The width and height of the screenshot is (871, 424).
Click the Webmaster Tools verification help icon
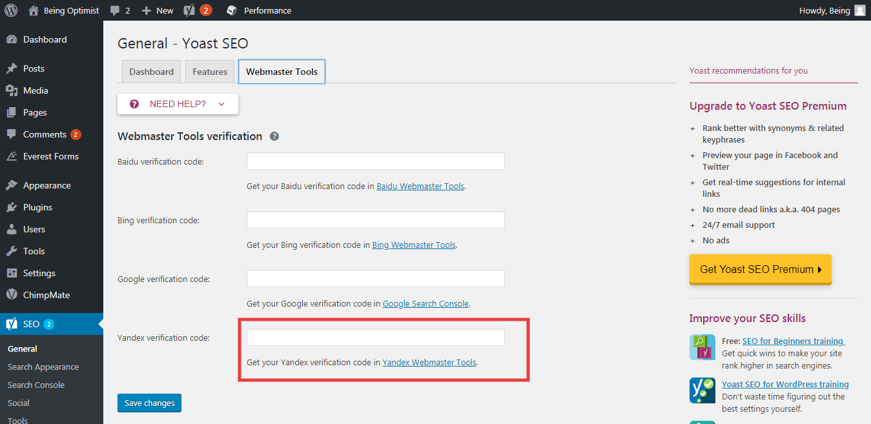click(274, 136)
